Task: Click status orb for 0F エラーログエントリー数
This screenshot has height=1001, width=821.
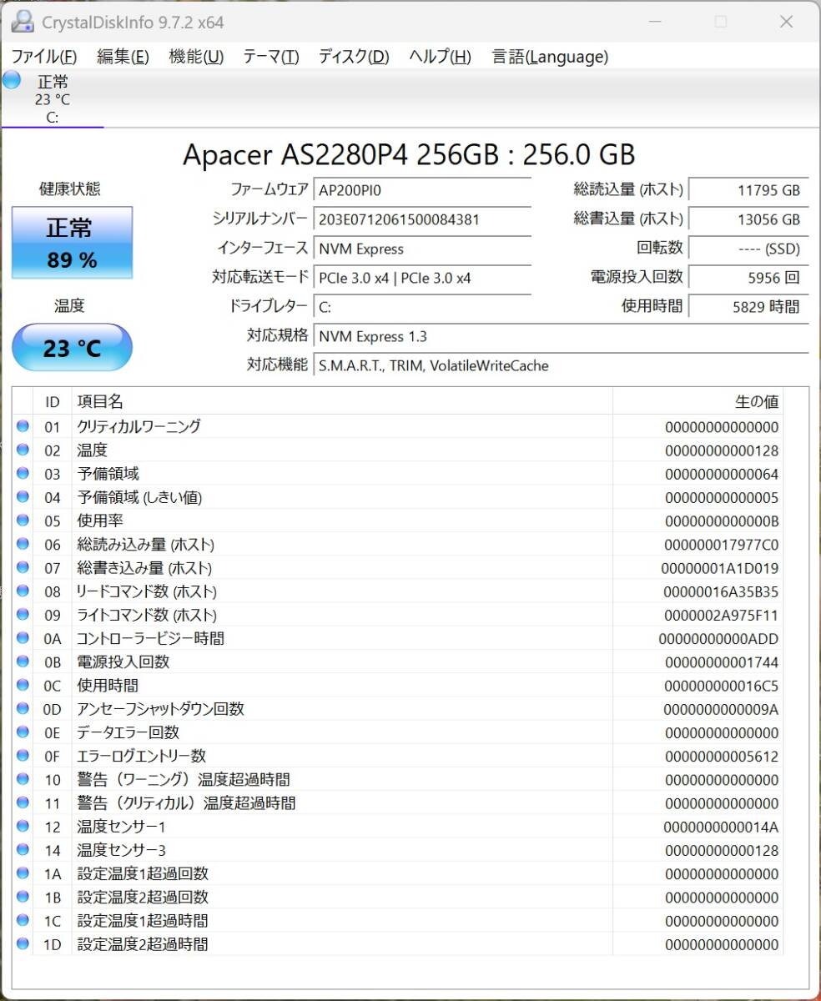Action: point(23,756)
